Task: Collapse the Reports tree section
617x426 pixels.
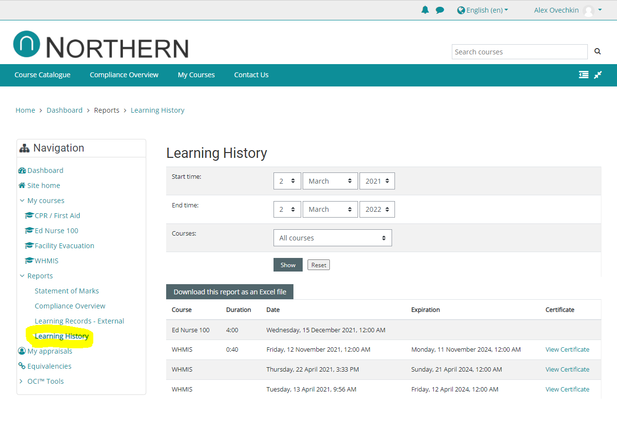Action: (x=22, y=276)
